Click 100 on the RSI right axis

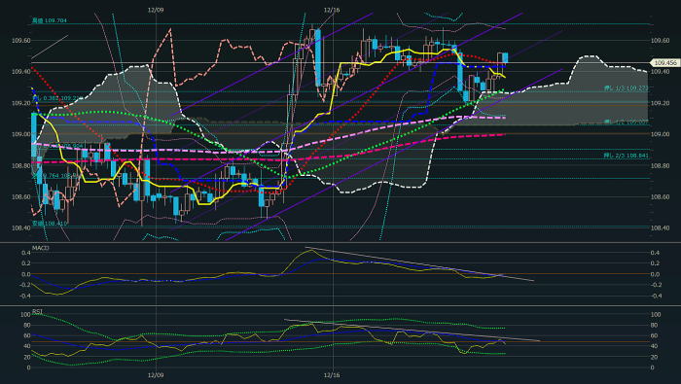coord(657,315)
